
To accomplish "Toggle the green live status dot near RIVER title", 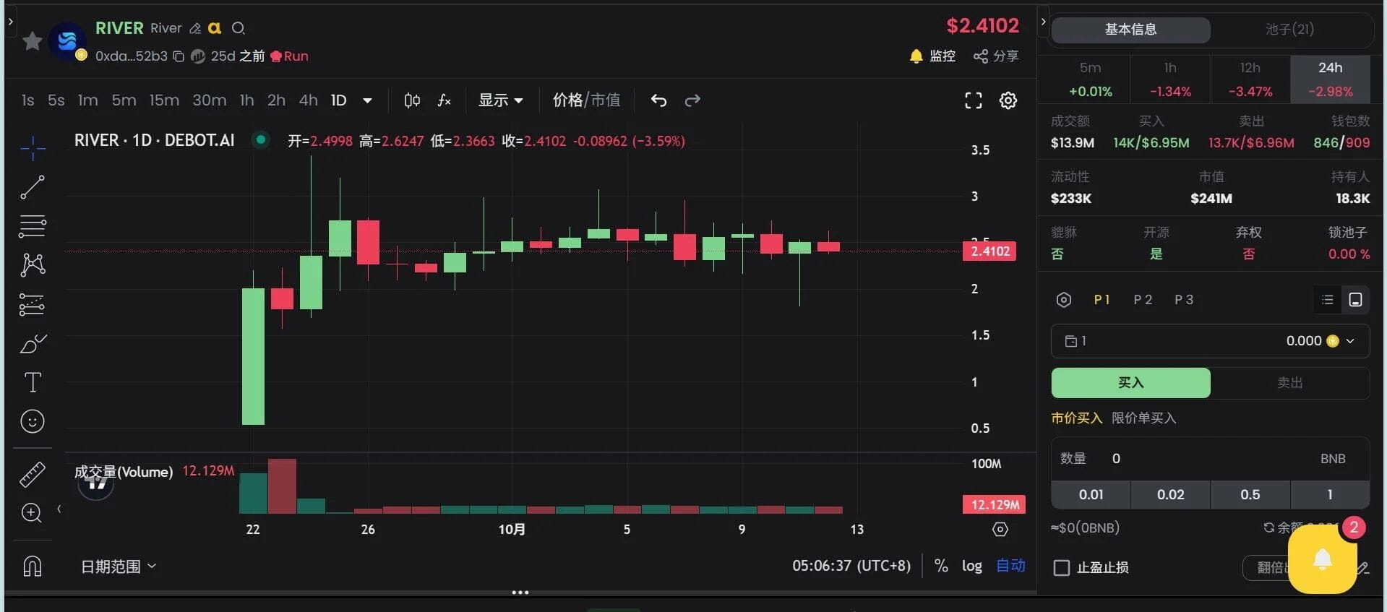I will tap(261, 139).
